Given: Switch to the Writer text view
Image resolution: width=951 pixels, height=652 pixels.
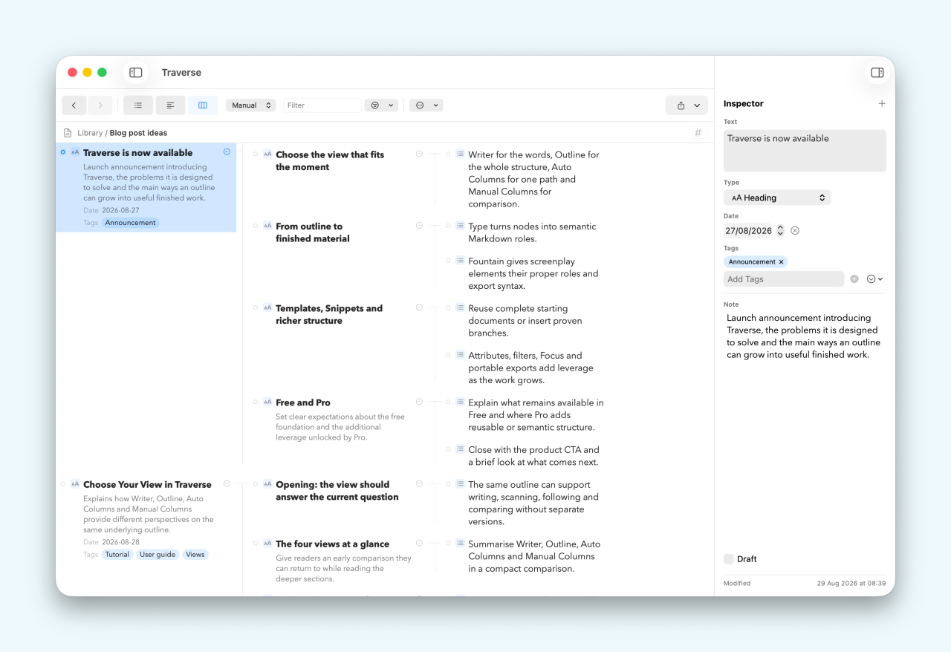Looking at the screenshot, I should pyautogui.click(x=170, y=105).
